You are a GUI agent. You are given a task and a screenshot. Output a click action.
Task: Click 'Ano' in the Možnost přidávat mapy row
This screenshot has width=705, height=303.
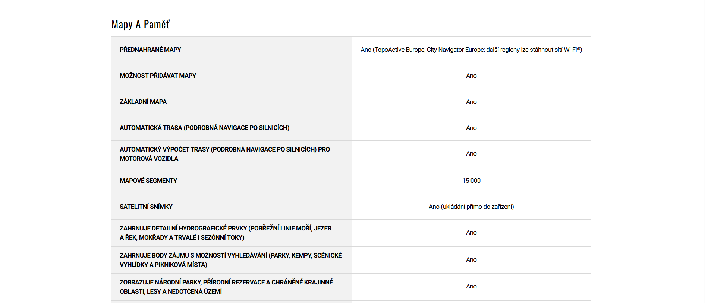click(x=471, y=76)
